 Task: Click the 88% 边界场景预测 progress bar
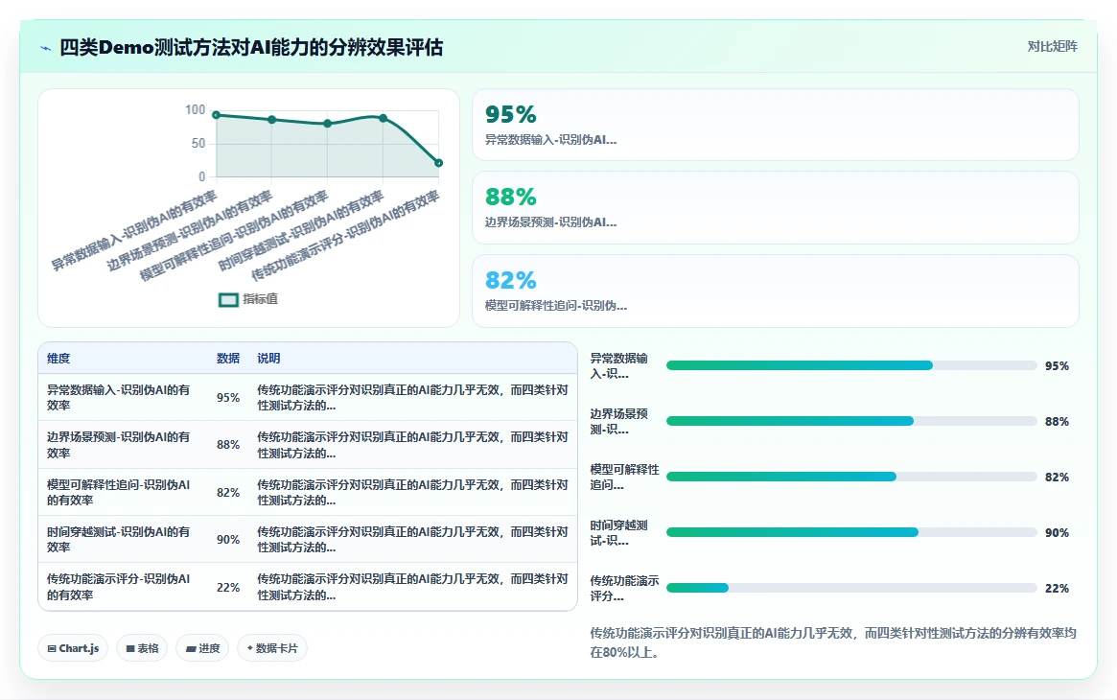tap(851, 421)
